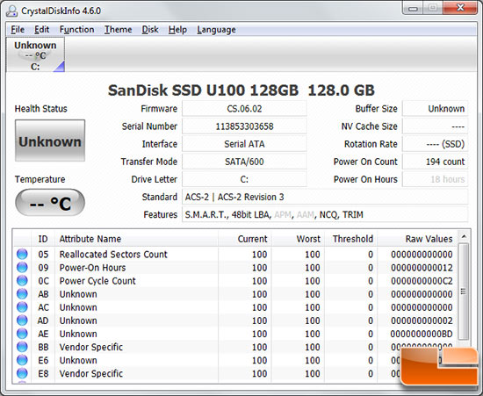Viewport: 483px width, 396px height.
Task: Click the ID column header
Action: click(x=43, y=239)
